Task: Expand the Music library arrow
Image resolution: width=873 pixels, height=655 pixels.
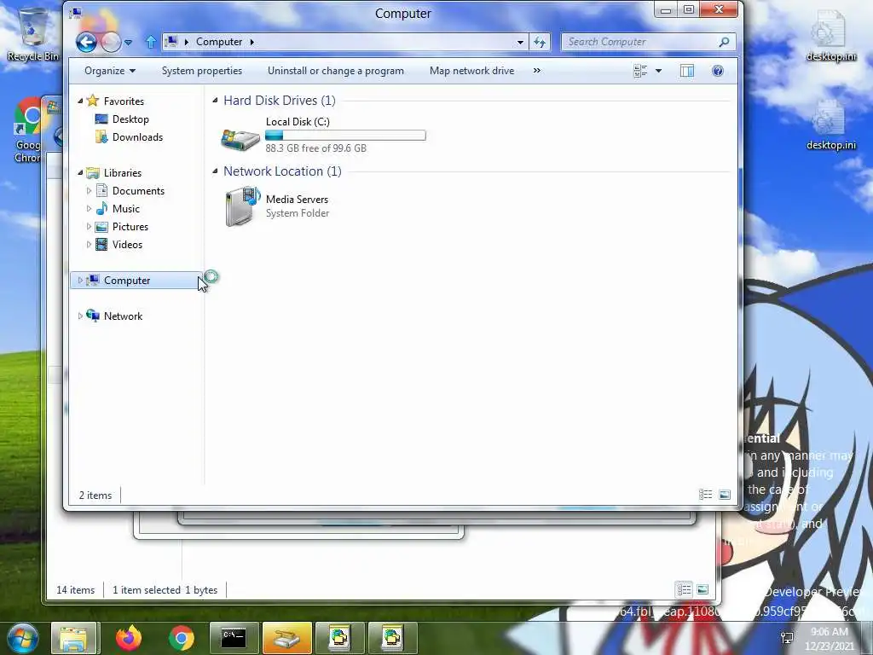Action: pyautogui.click(x=89, y=208)
